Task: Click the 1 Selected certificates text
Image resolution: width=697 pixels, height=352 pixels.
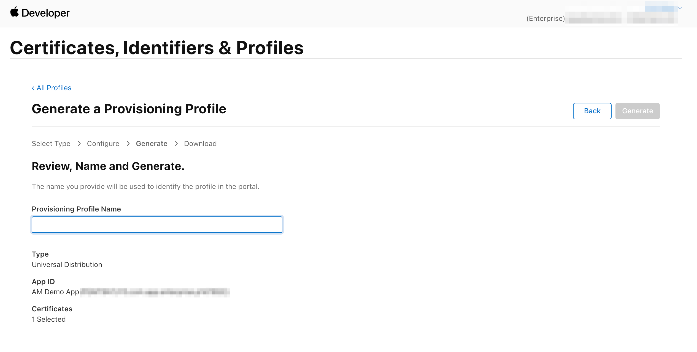Action: coord(49,319)
